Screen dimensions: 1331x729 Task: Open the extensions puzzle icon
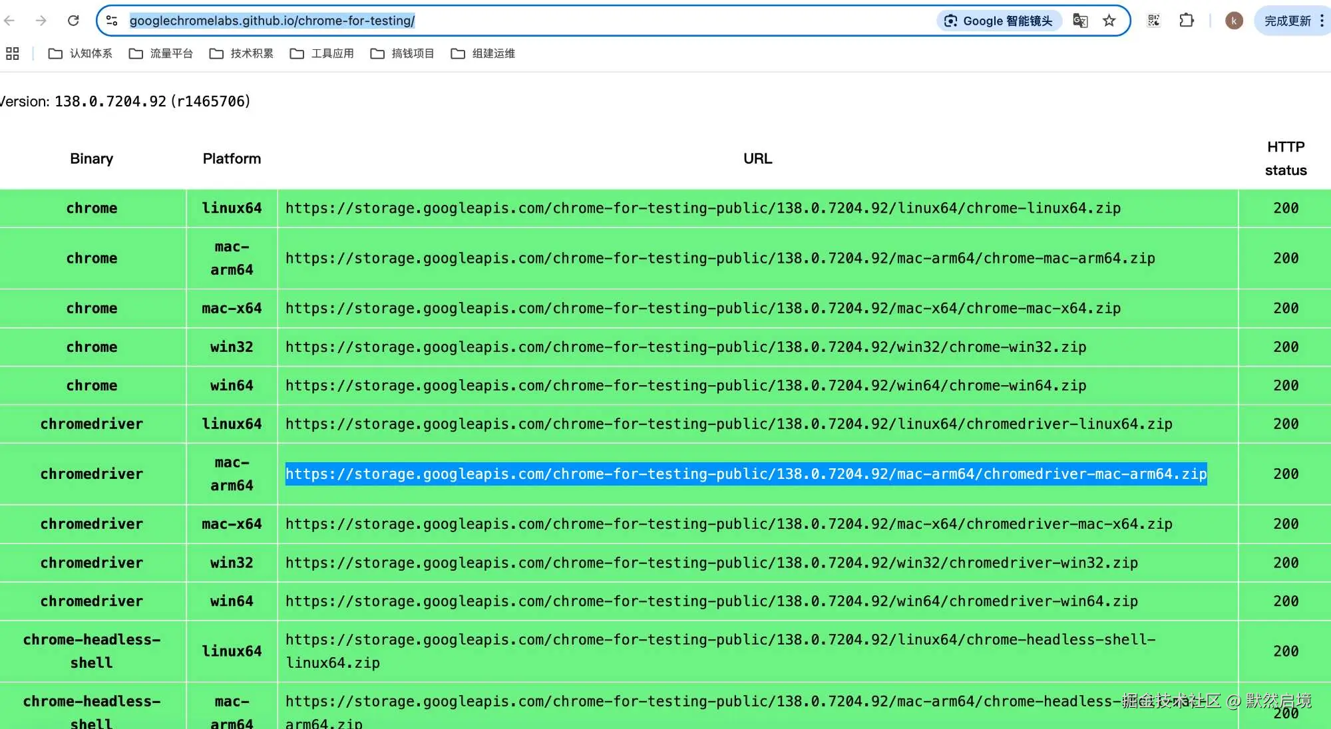tap(1186, 21)
